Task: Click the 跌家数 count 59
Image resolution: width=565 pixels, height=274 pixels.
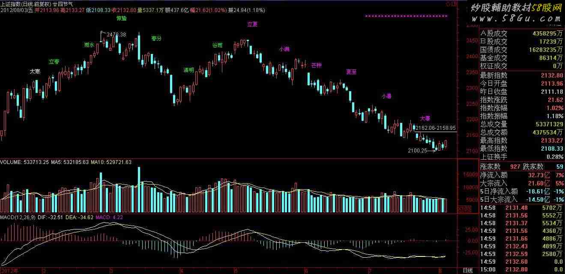Action: (x=559, y=167)
